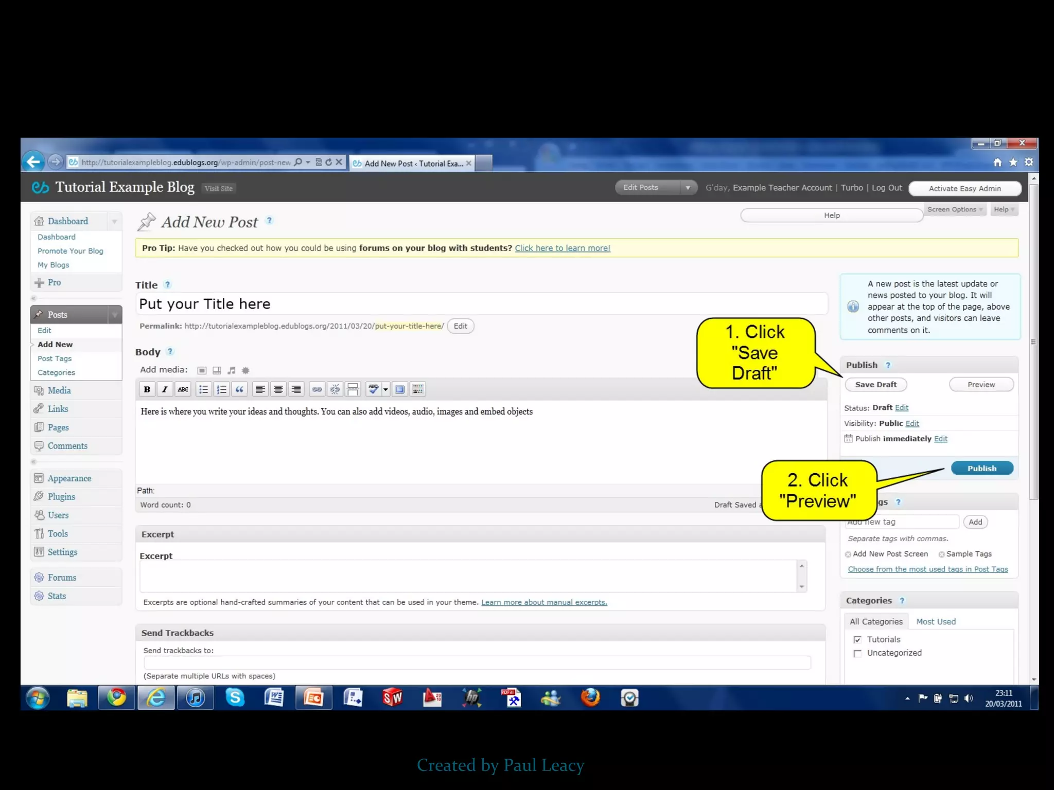The height and width of the screenshot is (790, 1054).
Task: Toggle bold formatting in editor toolbar
Action: point(147,389)
